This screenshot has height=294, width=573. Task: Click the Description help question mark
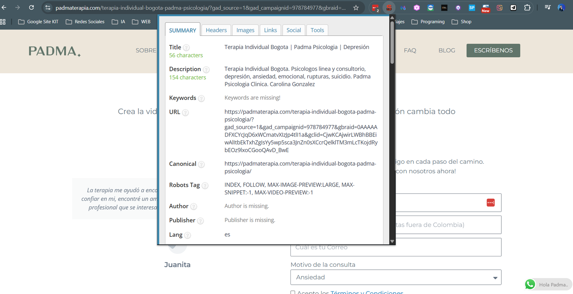click(206, 69)
